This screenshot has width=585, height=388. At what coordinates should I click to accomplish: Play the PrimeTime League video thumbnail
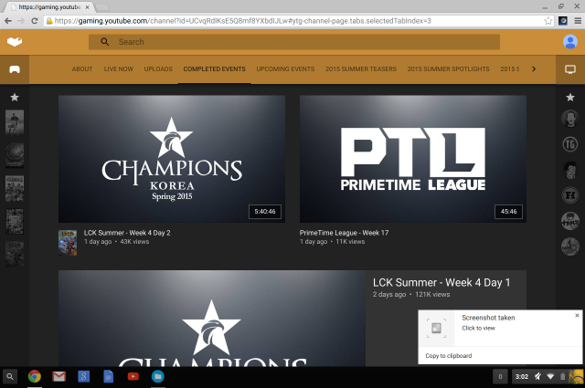(412, 159)
